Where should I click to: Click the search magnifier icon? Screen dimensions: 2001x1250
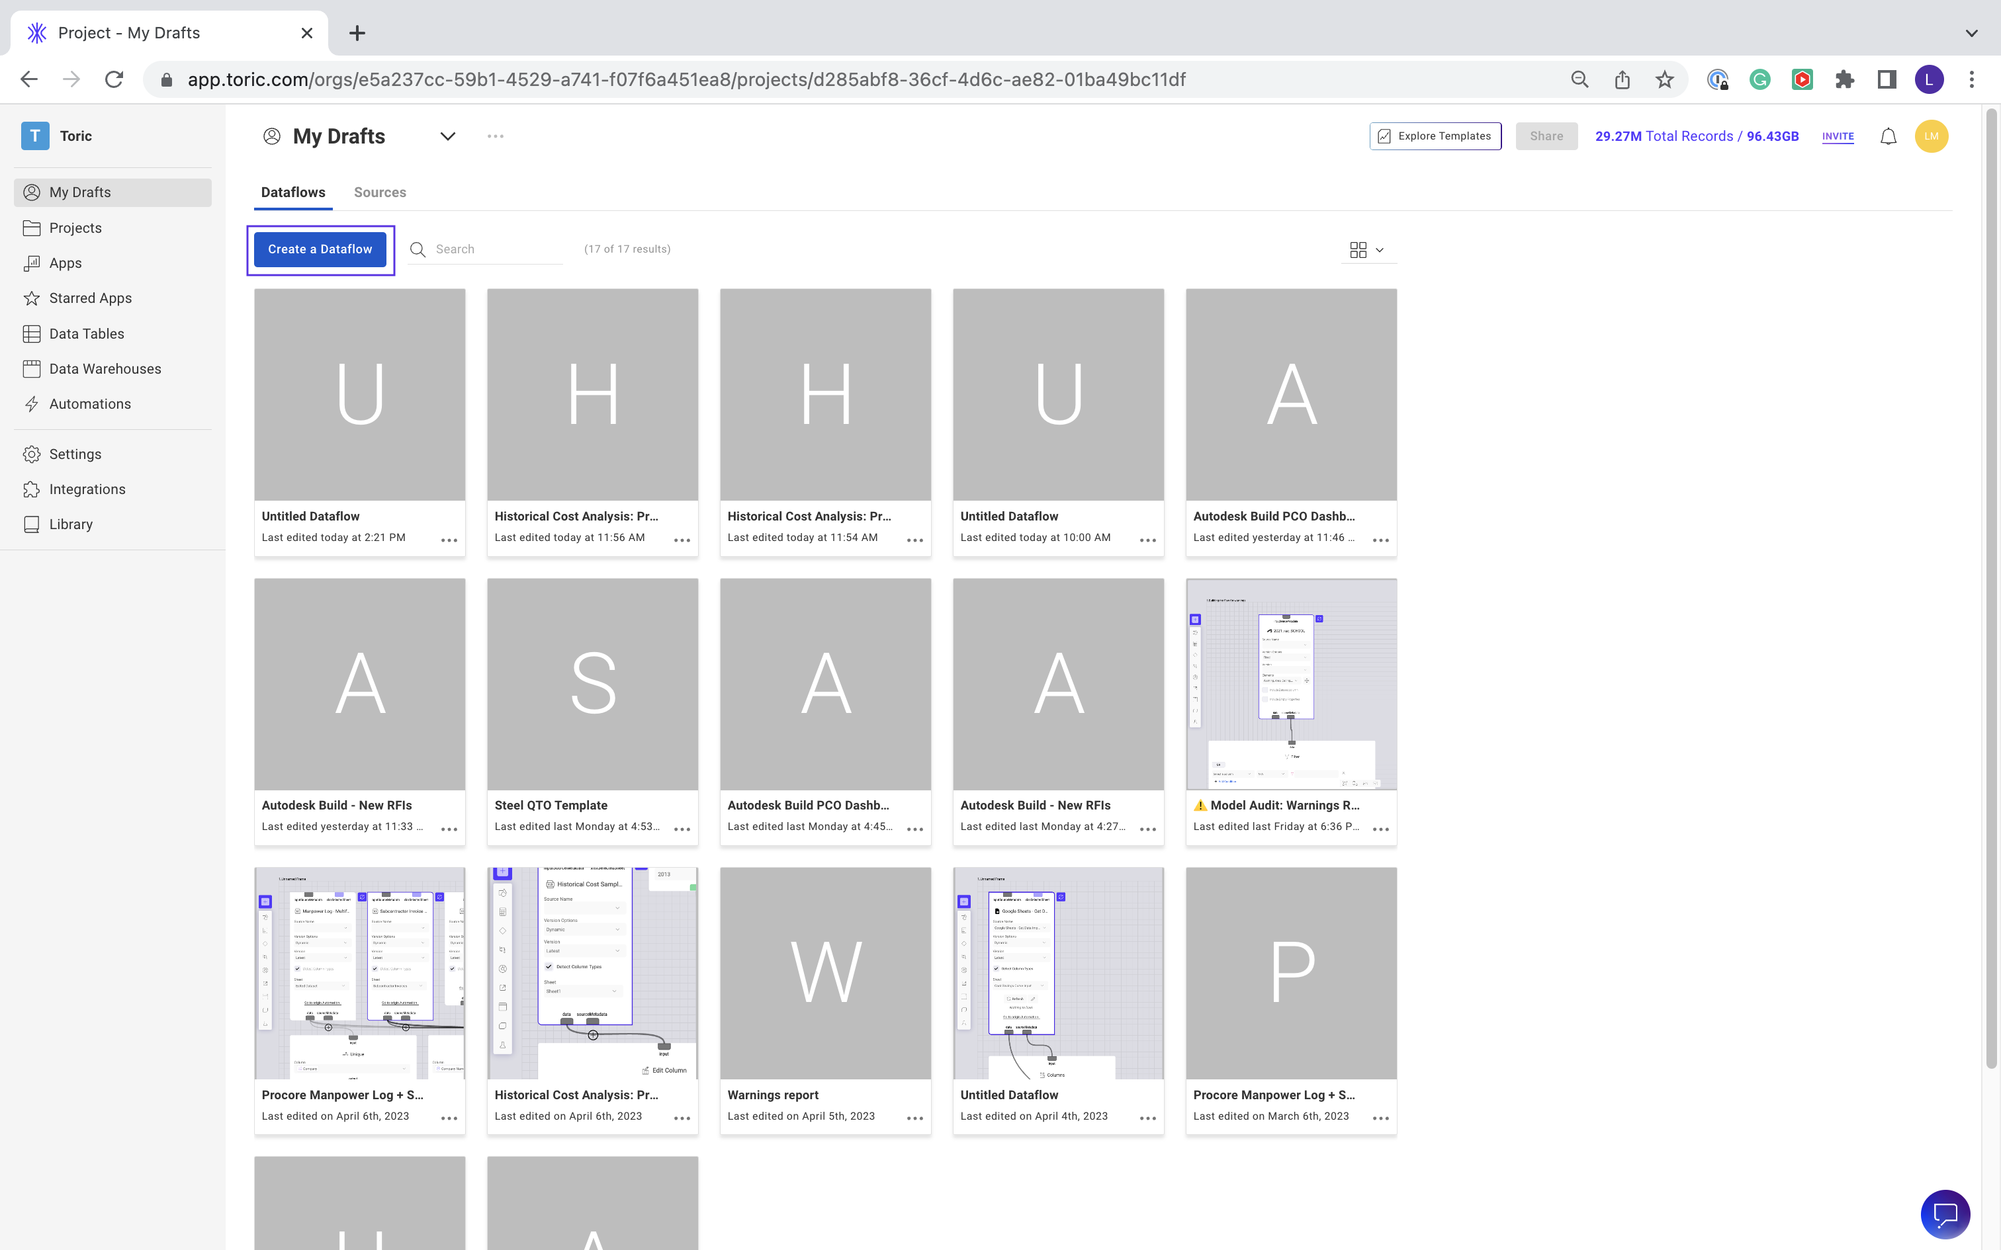point(418,249)
